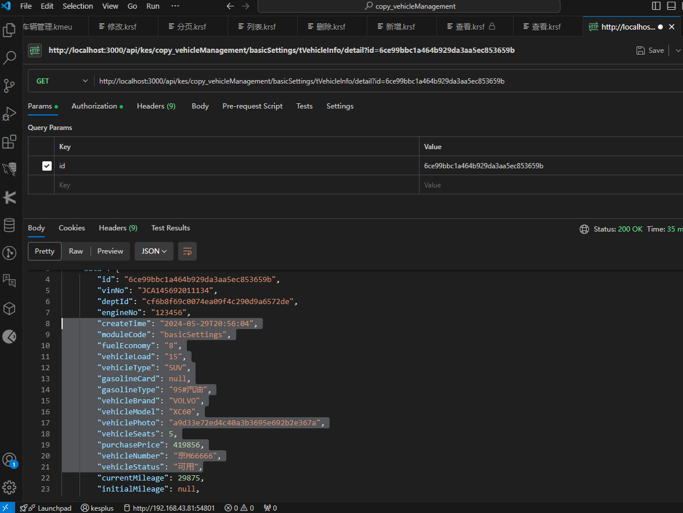Open the Source Control view
The image size is (683, 513).
coord(9,86)
